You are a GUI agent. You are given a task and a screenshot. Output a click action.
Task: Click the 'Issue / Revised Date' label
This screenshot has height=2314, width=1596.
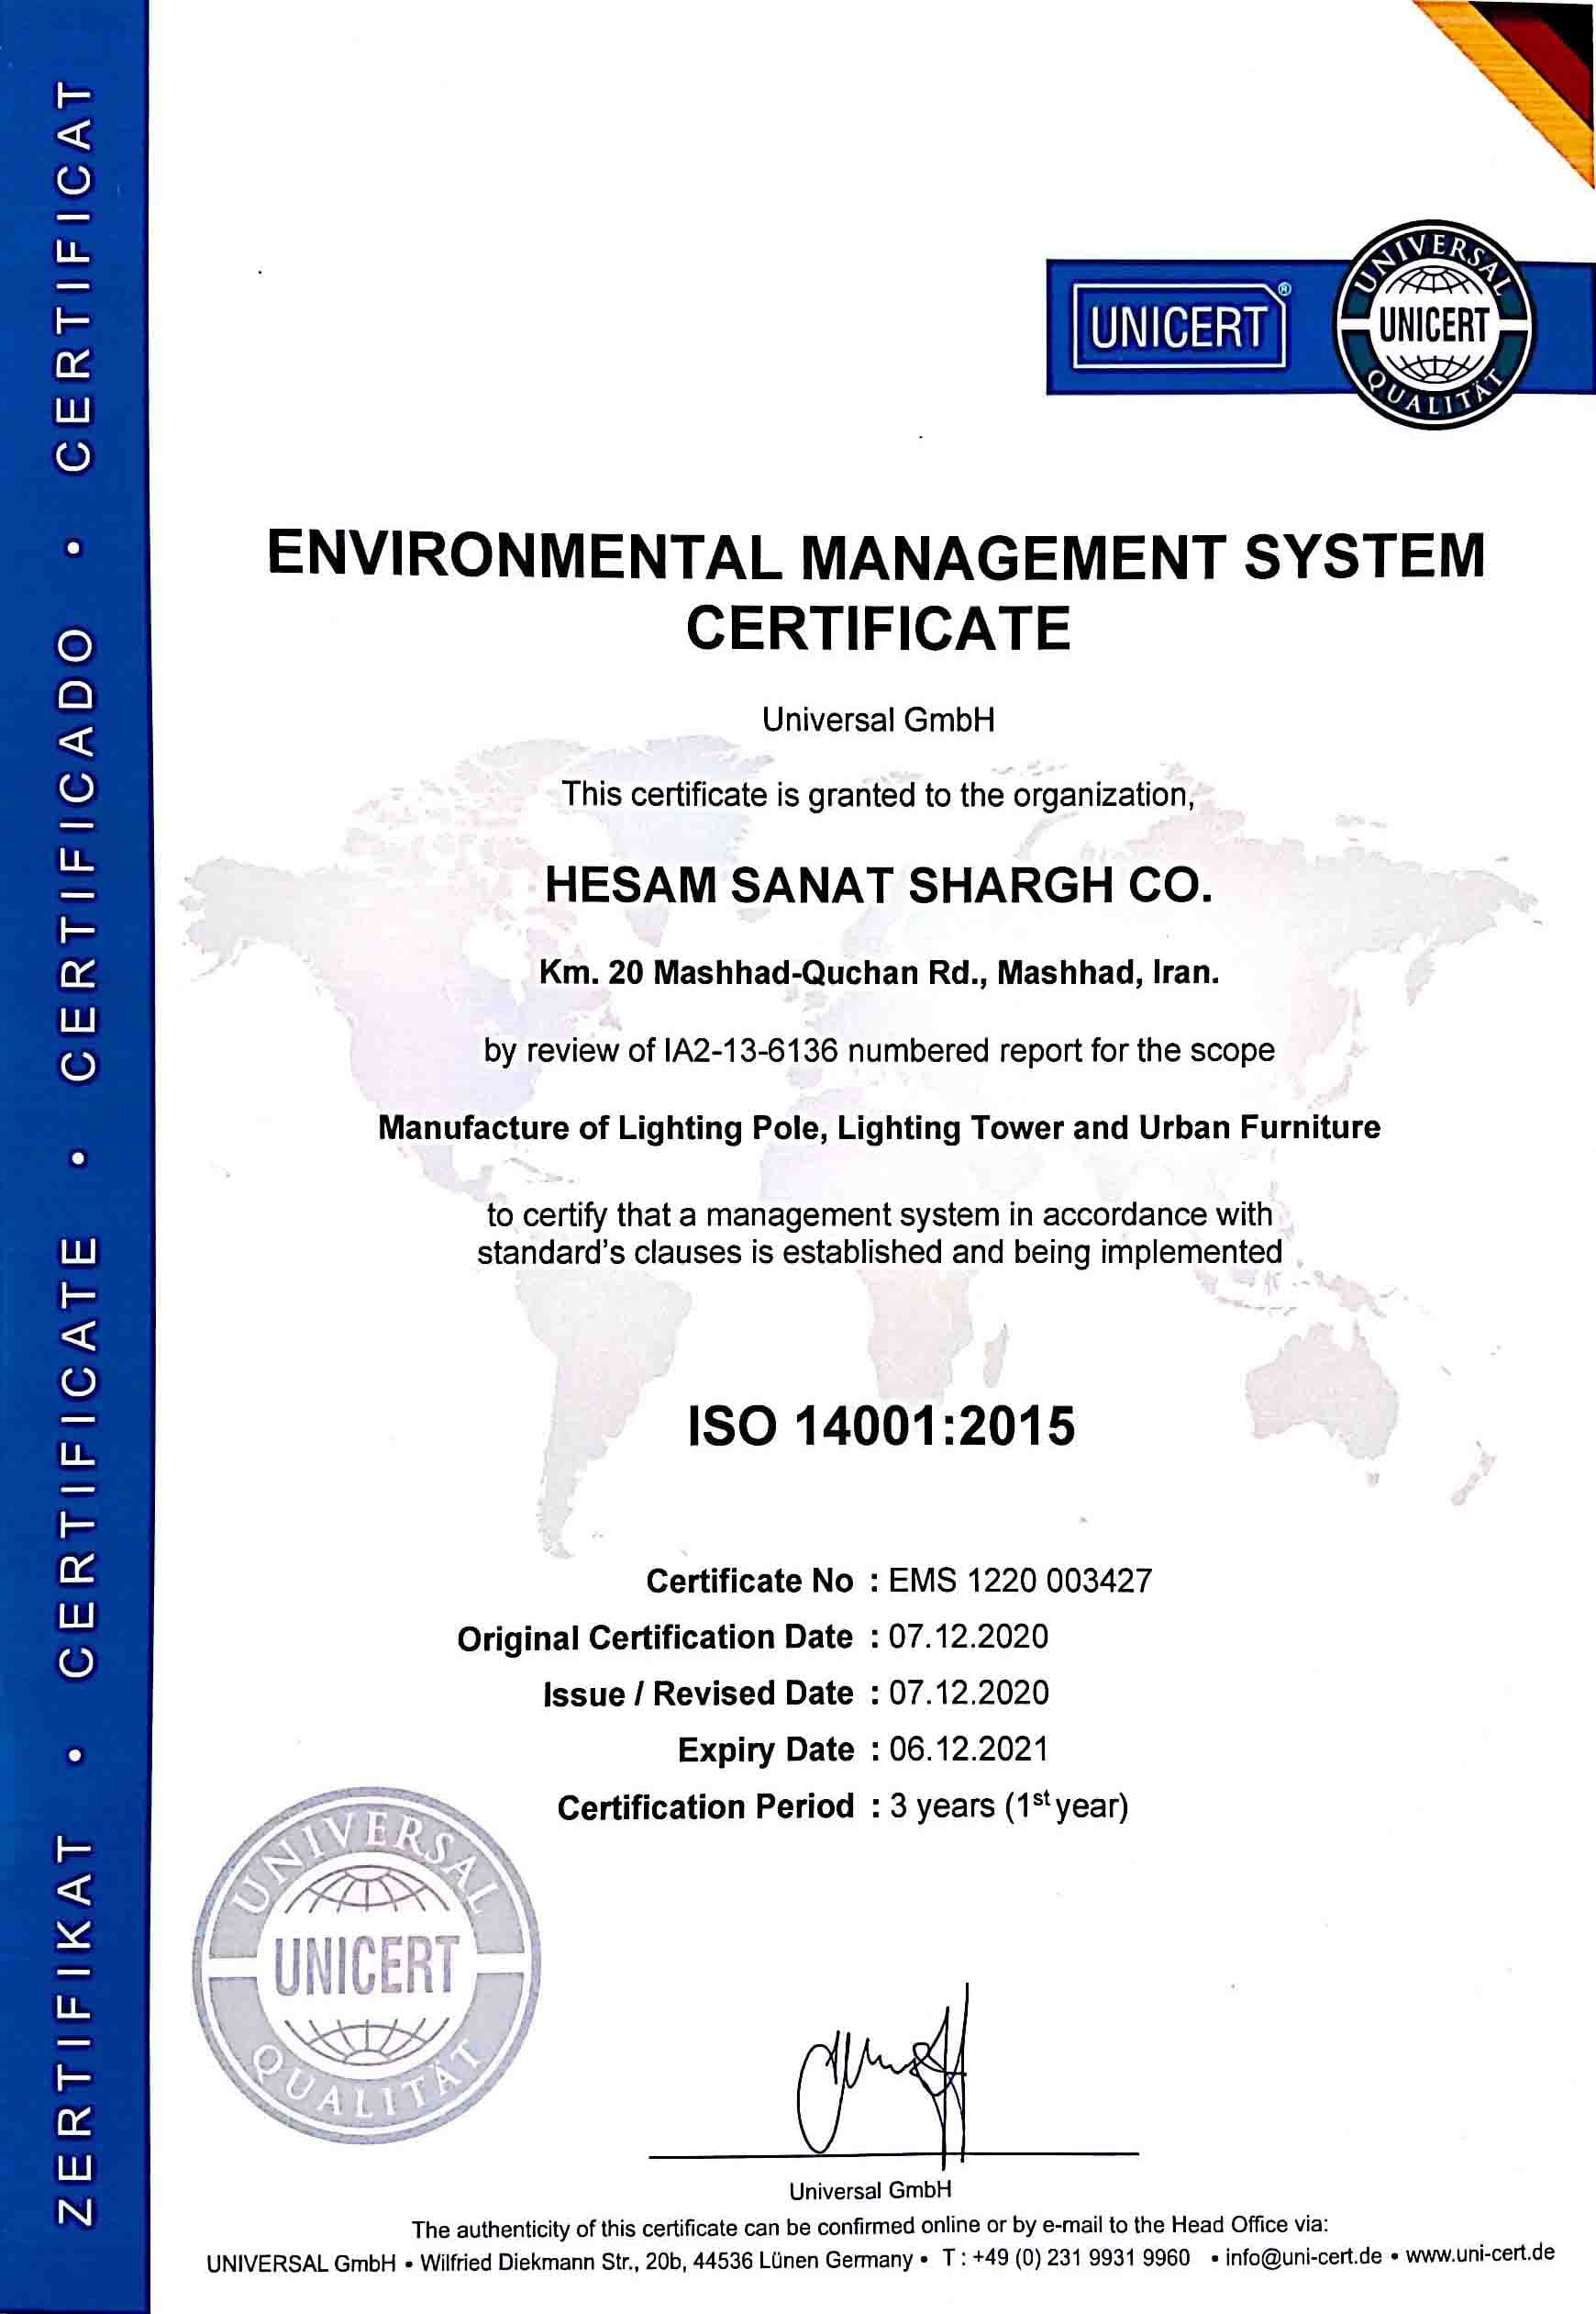point(698,1694)
